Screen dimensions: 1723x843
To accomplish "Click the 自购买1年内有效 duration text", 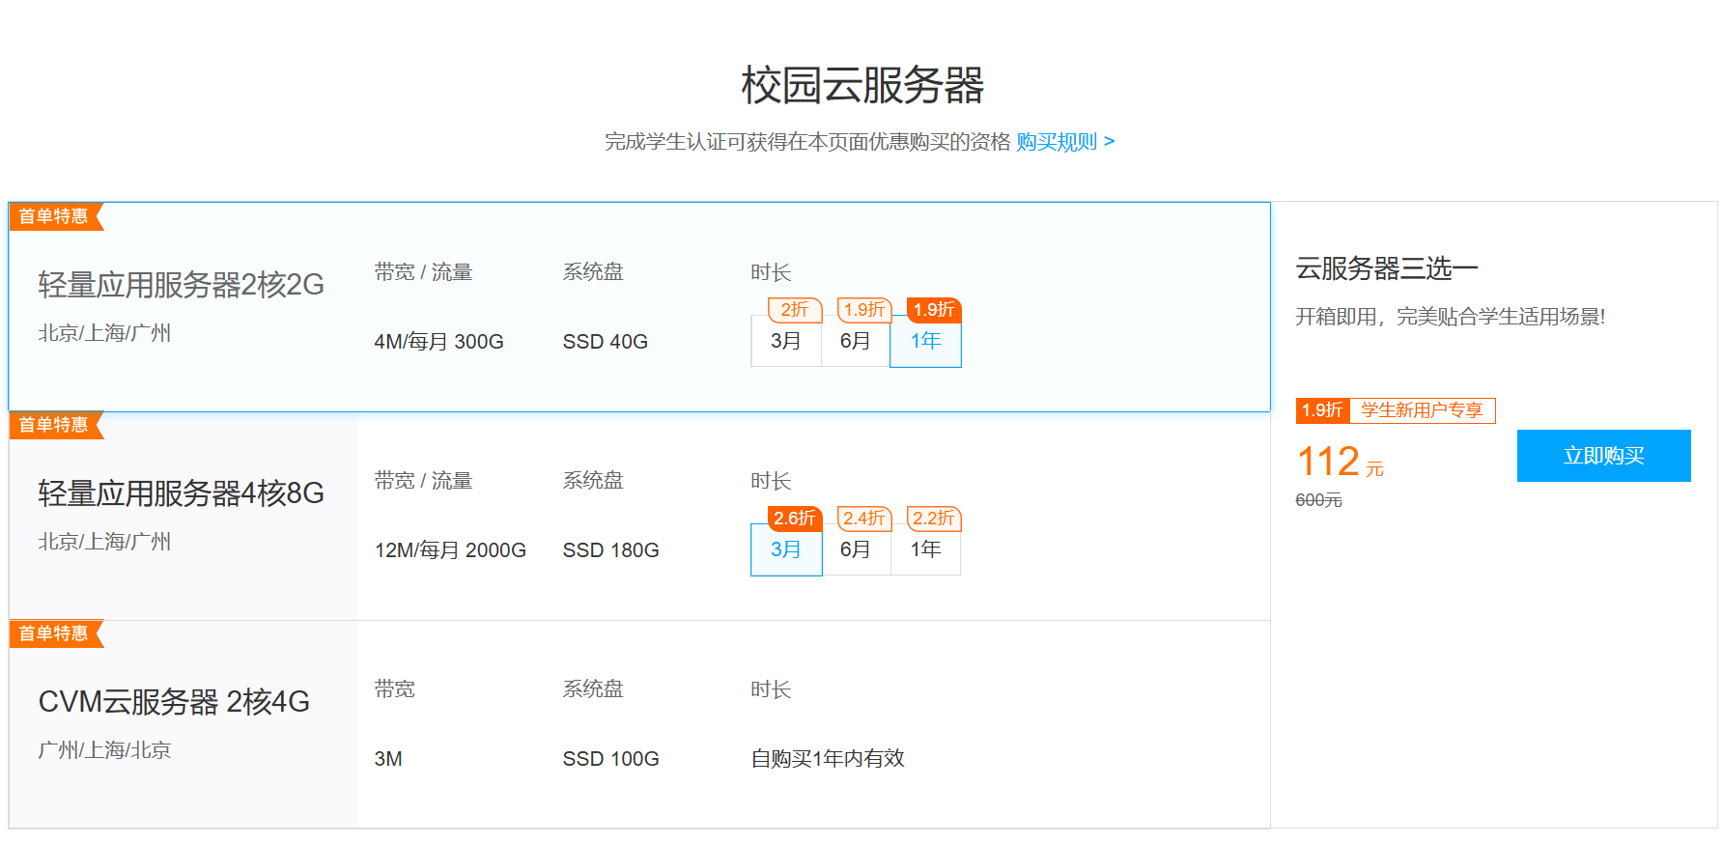I will tap(828, 759).
